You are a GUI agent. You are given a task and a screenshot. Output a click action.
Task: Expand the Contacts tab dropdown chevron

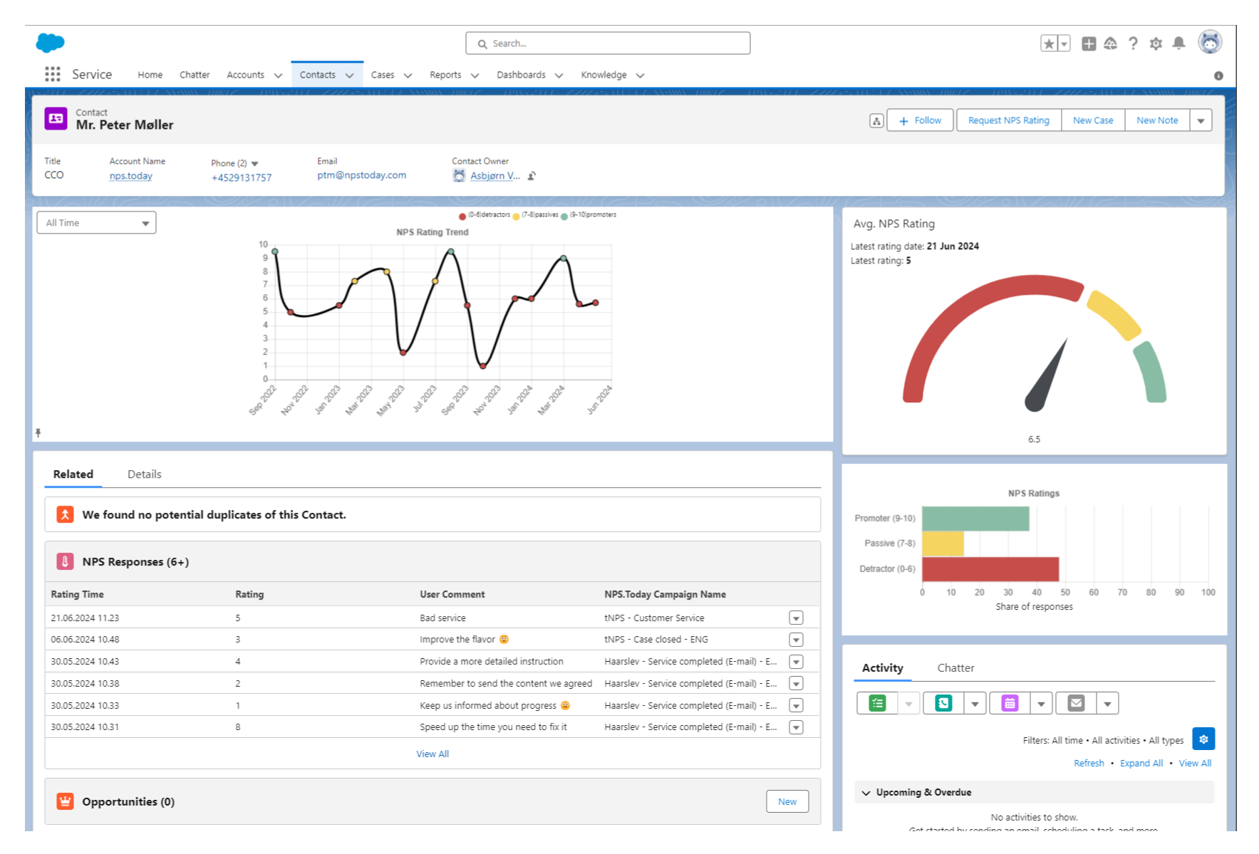349,75
